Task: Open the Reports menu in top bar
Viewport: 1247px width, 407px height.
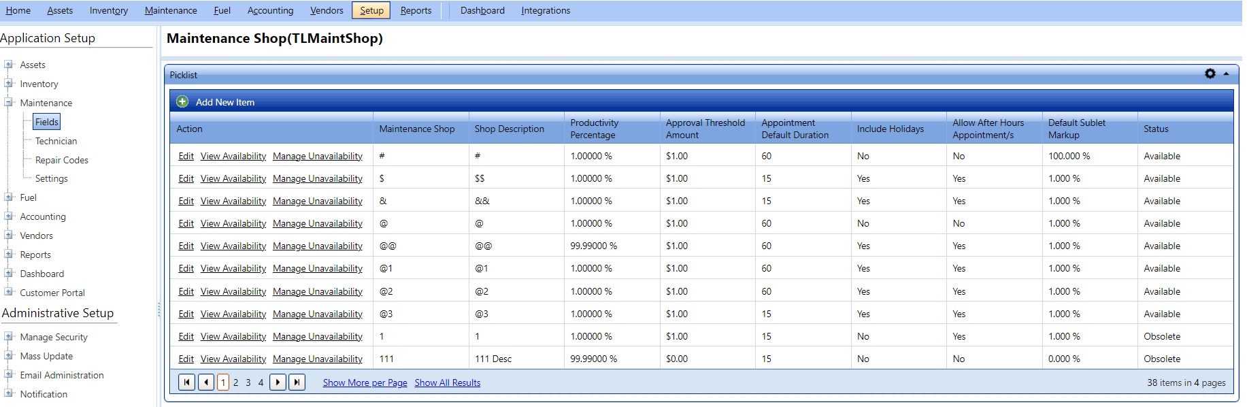Action: pos(416,10)
